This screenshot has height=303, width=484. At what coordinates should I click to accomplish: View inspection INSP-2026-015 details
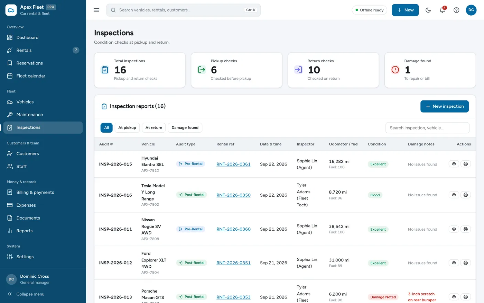point(454,164)
